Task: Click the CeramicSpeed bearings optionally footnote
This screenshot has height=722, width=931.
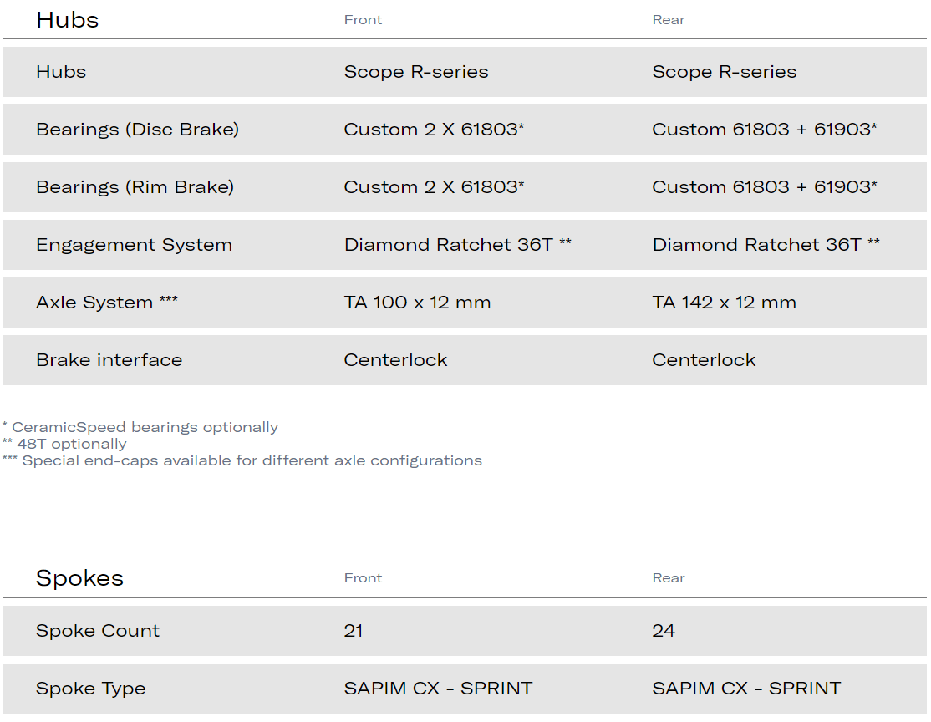Action: tap(140, 427)
